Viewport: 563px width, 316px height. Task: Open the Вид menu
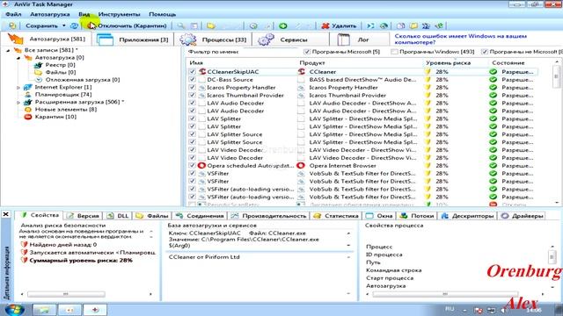tap(84, 14)
